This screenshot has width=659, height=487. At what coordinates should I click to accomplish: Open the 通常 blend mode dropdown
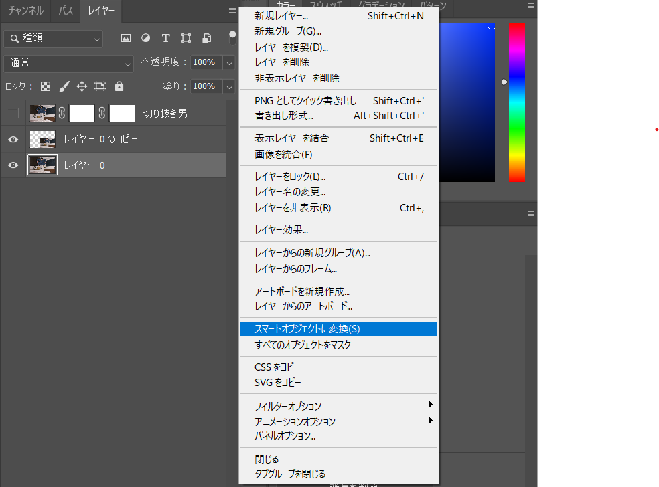click(x=70, y=63)
